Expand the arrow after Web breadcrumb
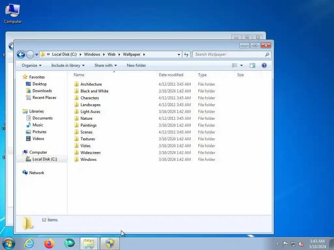 click(x=119, y=54)
